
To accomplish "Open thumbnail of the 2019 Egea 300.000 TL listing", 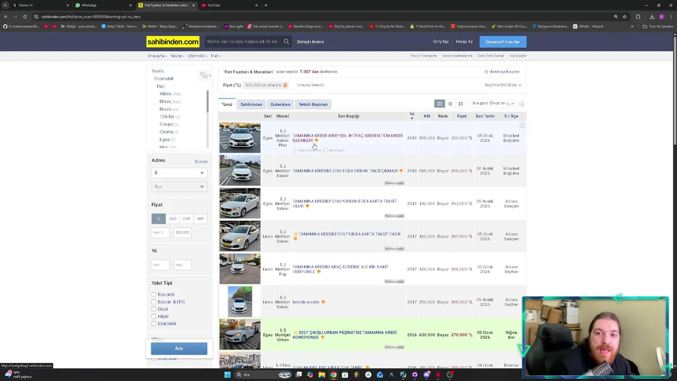I will pos(240,138).
